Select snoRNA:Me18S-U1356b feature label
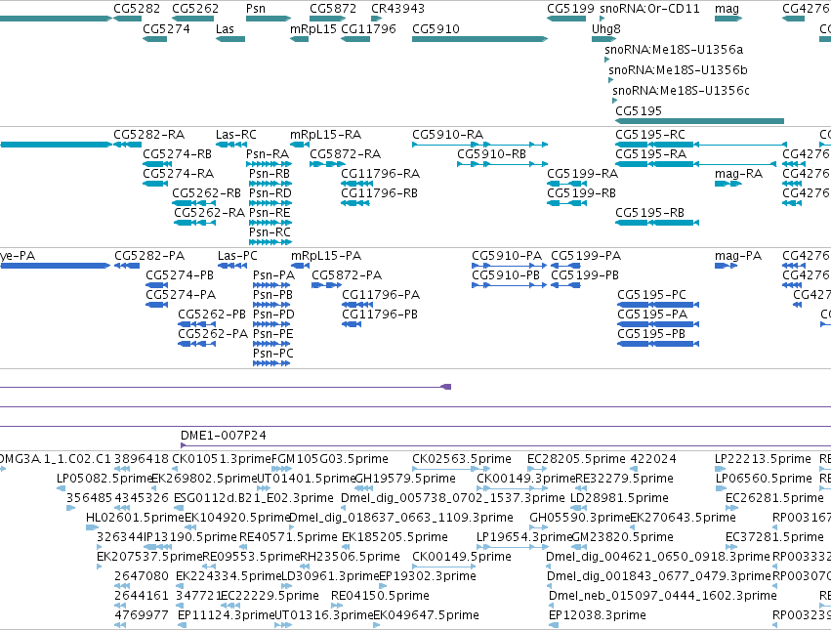Image resolution: width=831 pixels, height=630 pixels. pyautogui.click(x=678, y=70)
